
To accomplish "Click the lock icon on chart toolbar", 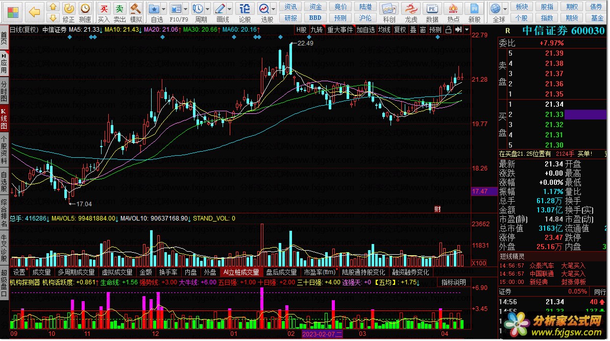I will (x=448, y=30).
